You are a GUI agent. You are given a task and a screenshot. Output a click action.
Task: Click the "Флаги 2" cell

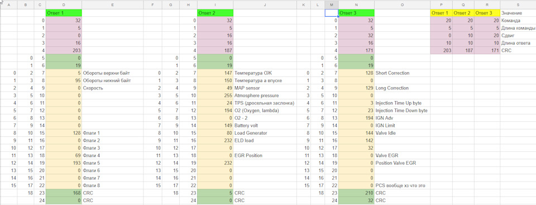tap(112, 140)
